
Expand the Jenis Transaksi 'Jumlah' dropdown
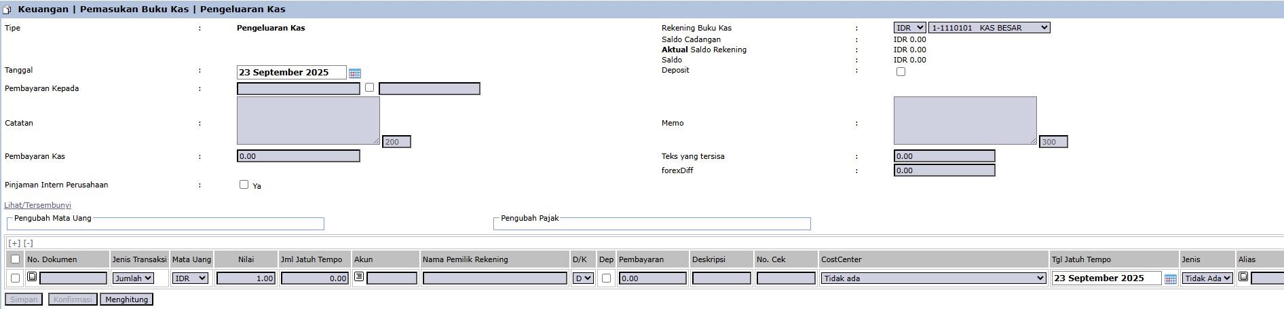(x=133, y=278)
